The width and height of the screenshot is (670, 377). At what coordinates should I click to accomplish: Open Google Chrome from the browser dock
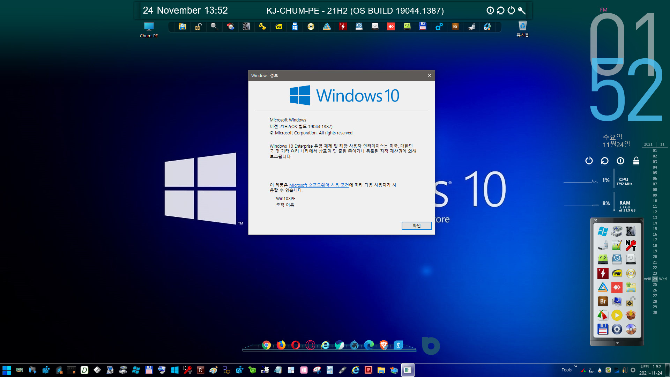pos(266,345)
